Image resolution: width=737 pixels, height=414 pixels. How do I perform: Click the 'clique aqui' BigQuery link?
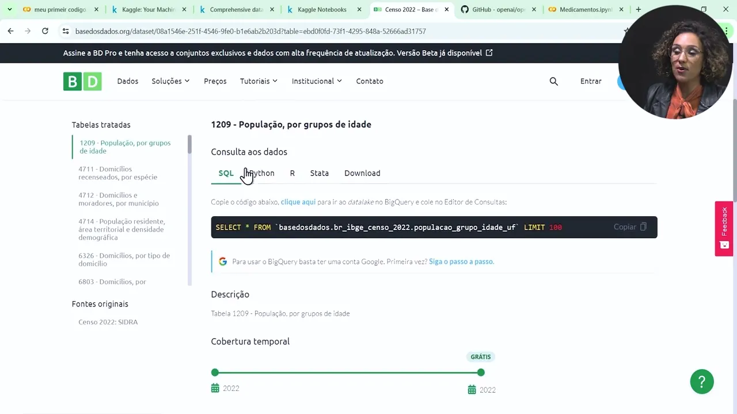pyautogui.click(x=298, y=202)
